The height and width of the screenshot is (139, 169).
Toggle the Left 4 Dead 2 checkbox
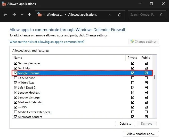15,87
